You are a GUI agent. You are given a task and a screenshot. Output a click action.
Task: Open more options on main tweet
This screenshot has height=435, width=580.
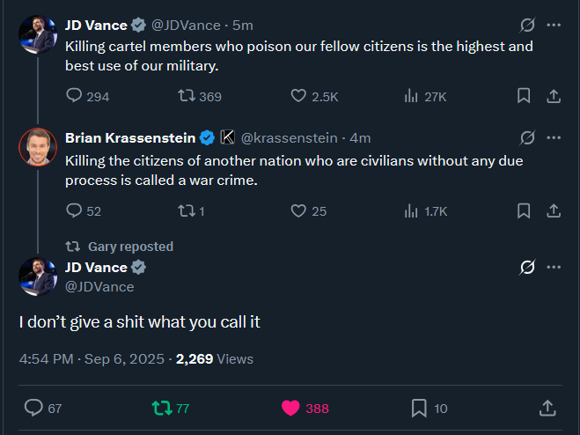point(554,267)
